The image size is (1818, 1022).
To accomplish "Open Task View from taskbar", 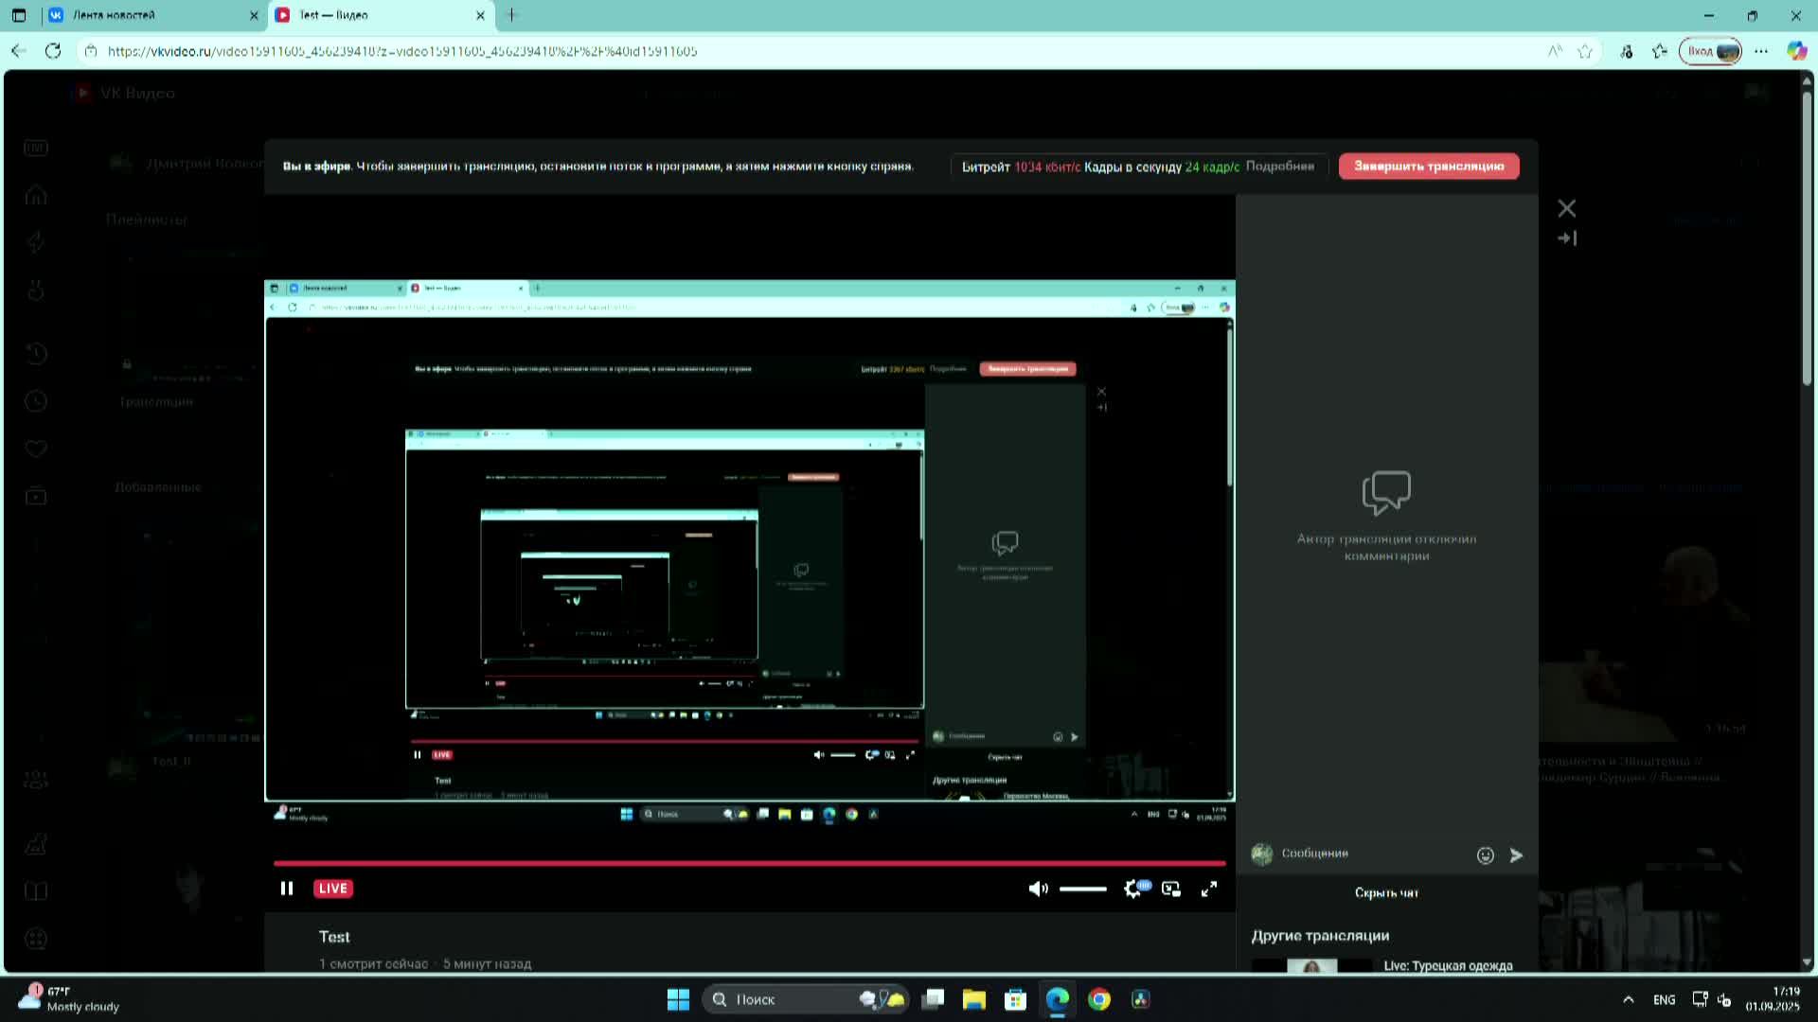I will pos(933,999).
